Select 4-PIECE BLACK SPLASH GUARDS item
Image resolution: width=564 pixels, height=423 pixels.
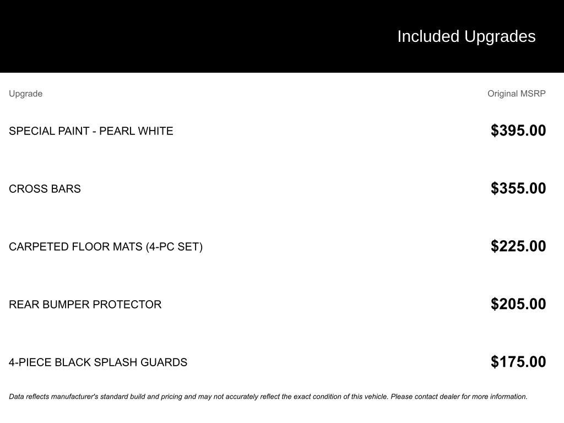[98, 362]
